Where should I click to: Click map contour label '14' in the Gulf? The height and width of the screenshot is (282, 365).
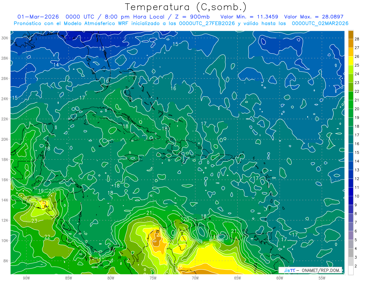point(56,65)
